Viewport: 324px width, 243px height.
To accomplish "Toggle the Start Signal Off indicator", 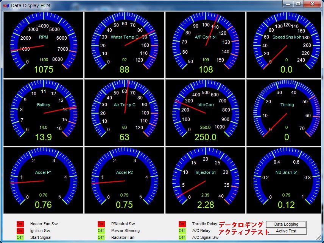I will 20,238.
